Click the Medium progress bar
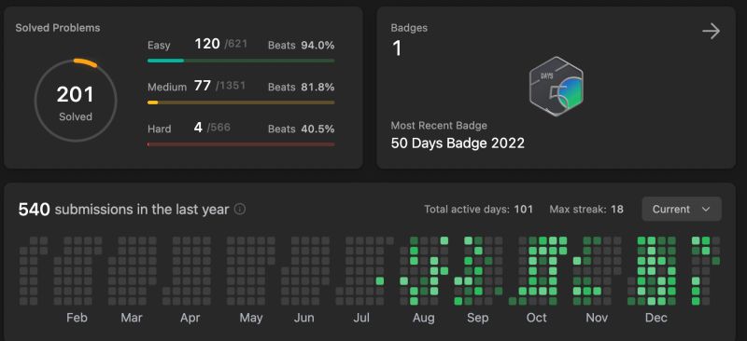 (x=241, y=102)
